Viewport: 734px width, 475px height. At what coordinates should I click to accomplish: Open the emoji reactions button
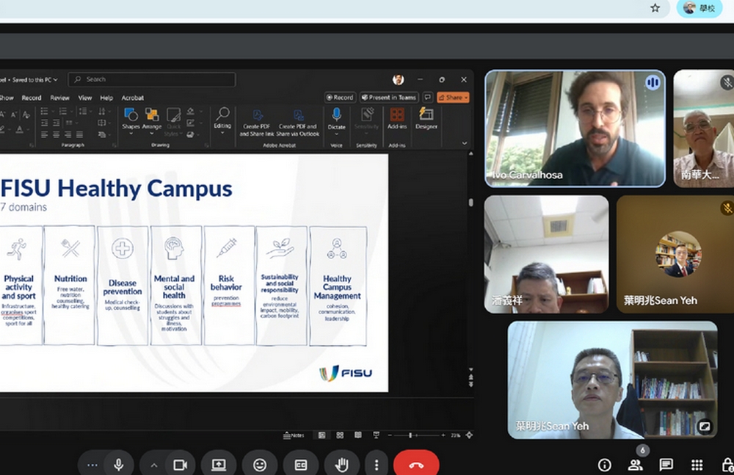tap(260, 465)
